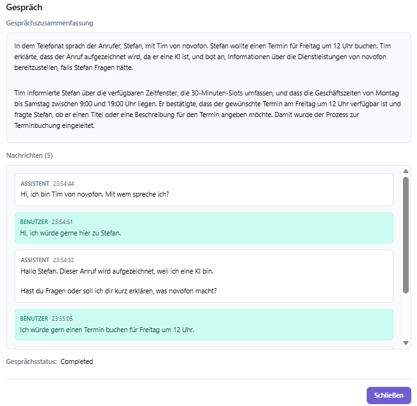Click the scrollbar down arrow in messages

[x=406, y=343]
